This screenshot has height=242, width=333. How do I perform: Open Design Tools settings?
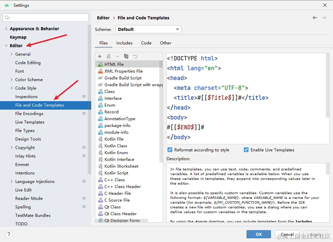pyautogui.click(x=28, y=139)
